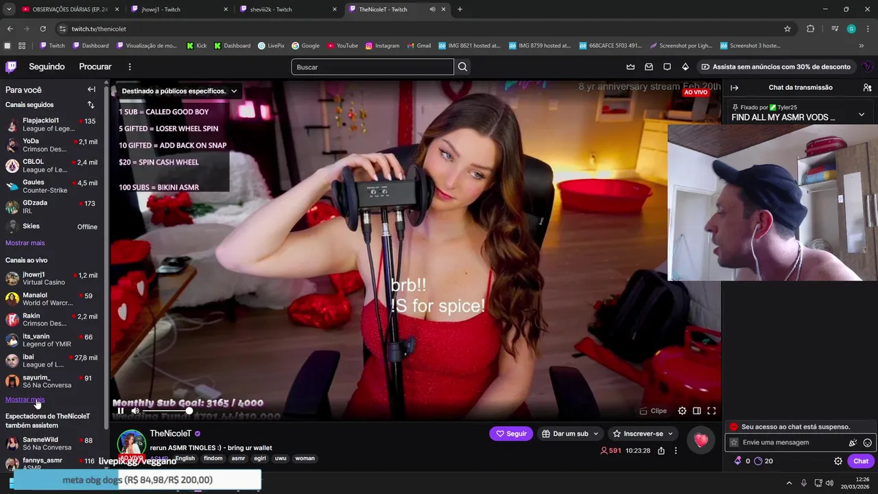Share the stream via share icon
The width and height of the screenshot is (878, 494).
click(x=661, y=451)
